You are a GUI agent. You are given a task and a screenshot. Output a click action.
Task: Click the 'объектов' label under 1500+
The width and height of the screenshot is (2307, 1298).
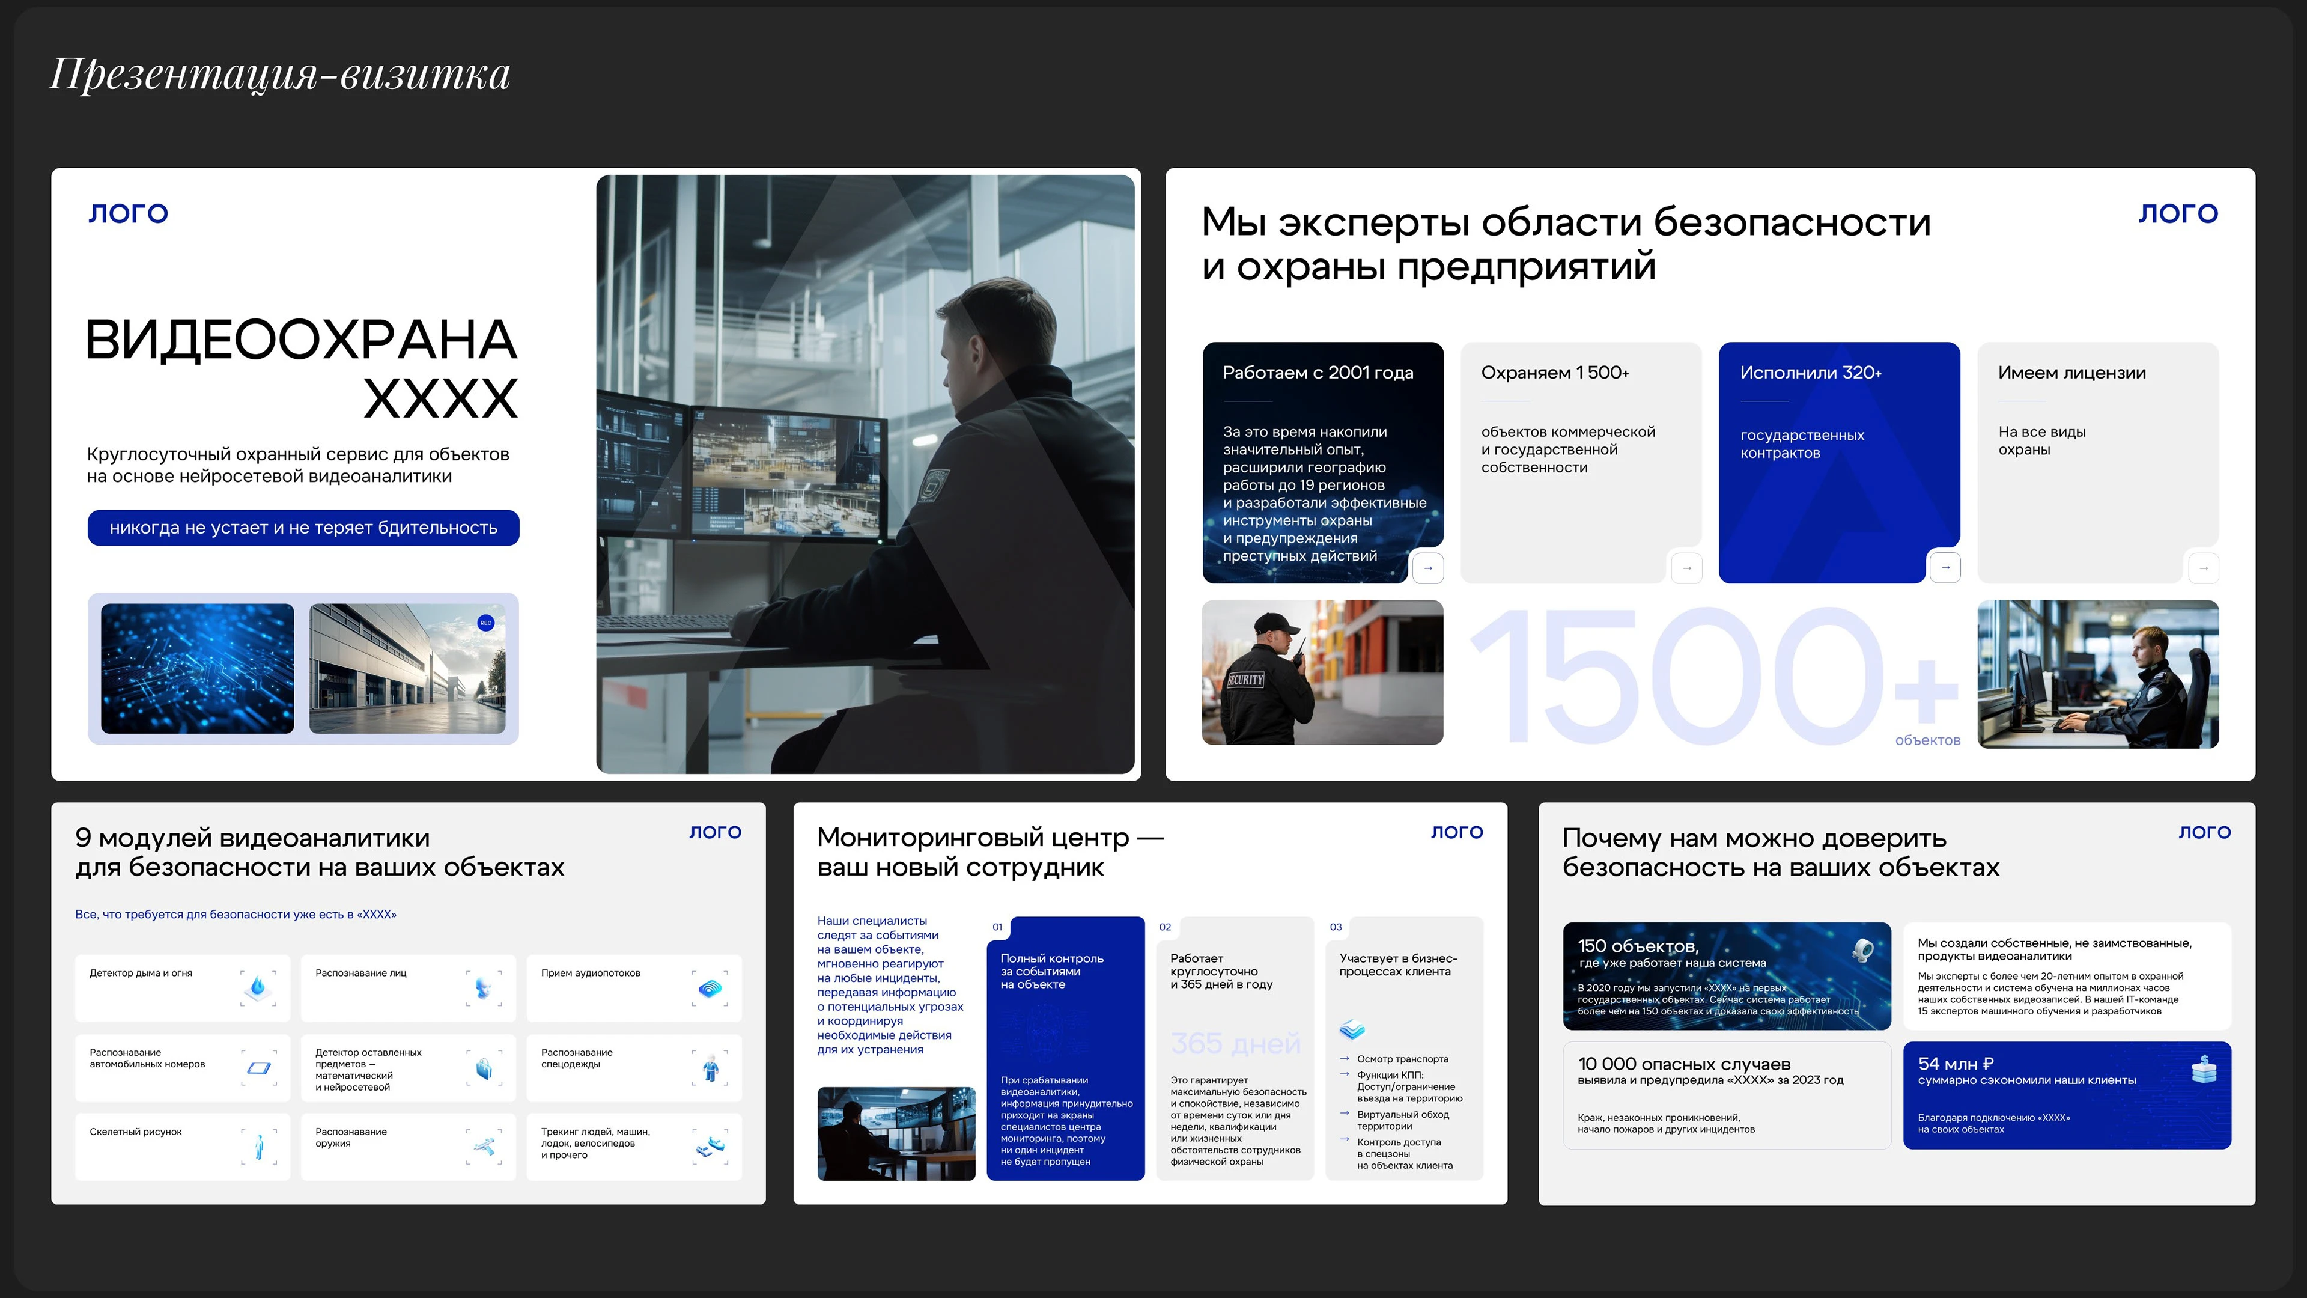coord(1927,741)
